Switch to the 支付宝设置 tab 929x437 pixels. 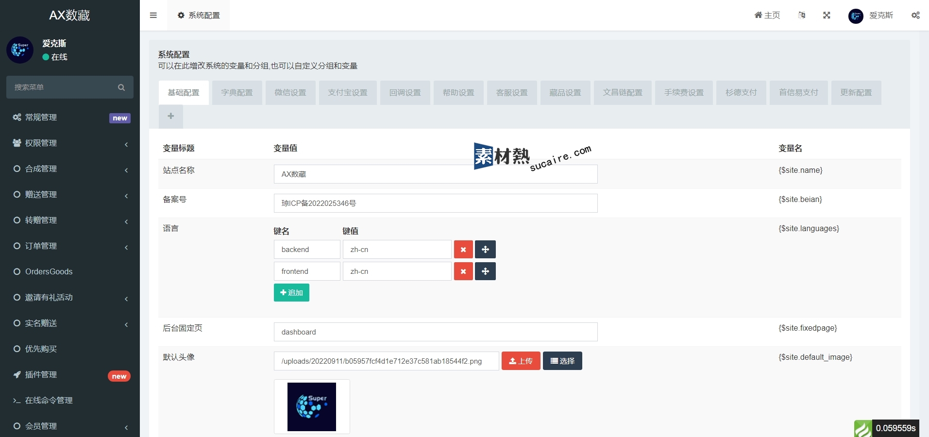click(x=348, y=93)
